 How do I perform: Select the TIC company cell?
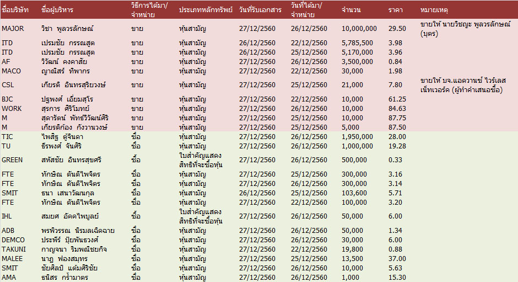point(7,137)
